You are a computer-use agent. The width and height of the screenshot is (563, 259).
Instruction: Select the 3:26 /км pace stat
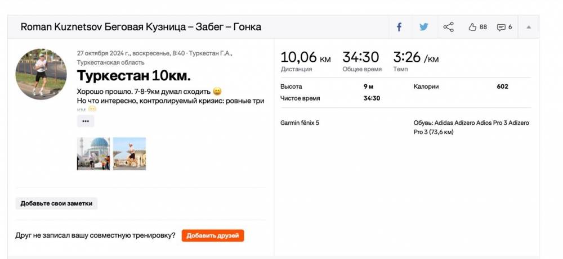click(x=415, y=57)
